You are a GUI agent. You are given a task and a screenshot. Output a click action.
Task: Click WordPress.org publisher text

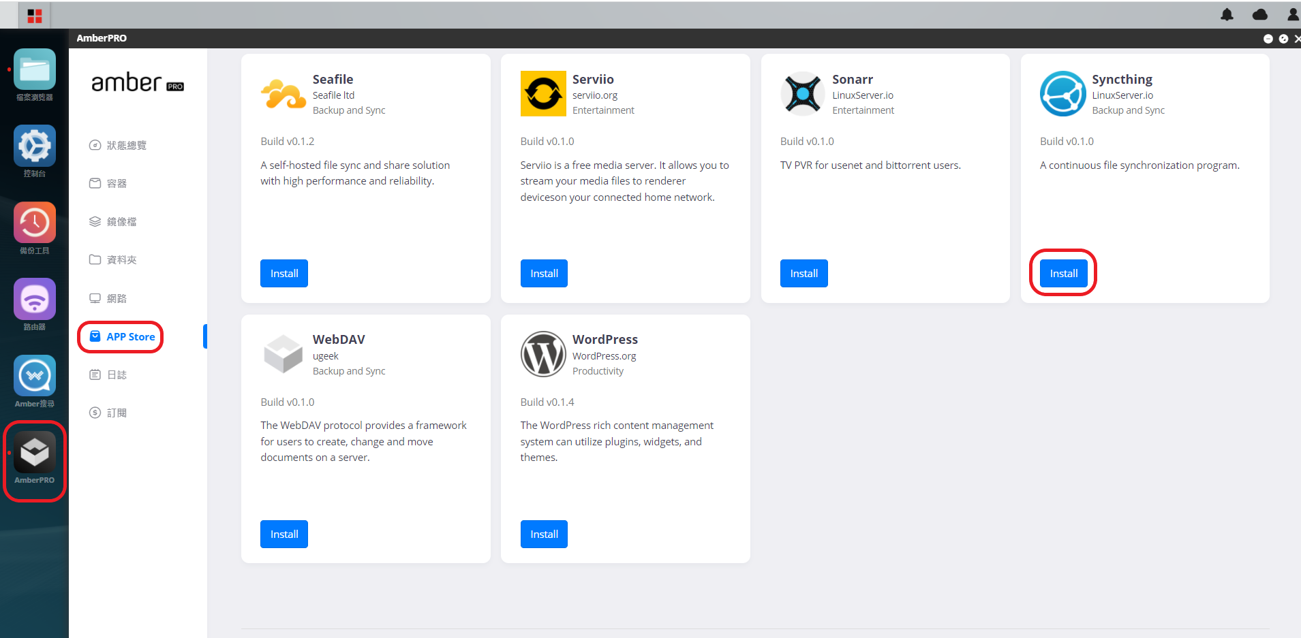pyautogui.click(x=604, y=356)
